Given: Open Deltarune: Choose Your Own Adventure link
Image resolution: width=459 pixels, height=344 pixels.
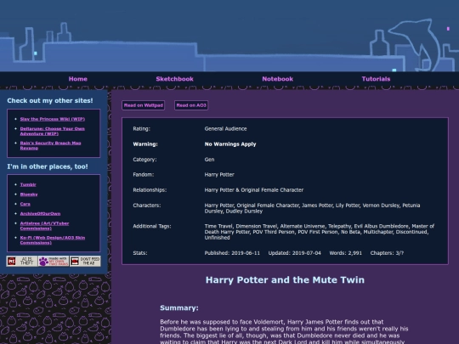Looking at the screenshot, I should (x=52, y=131).
